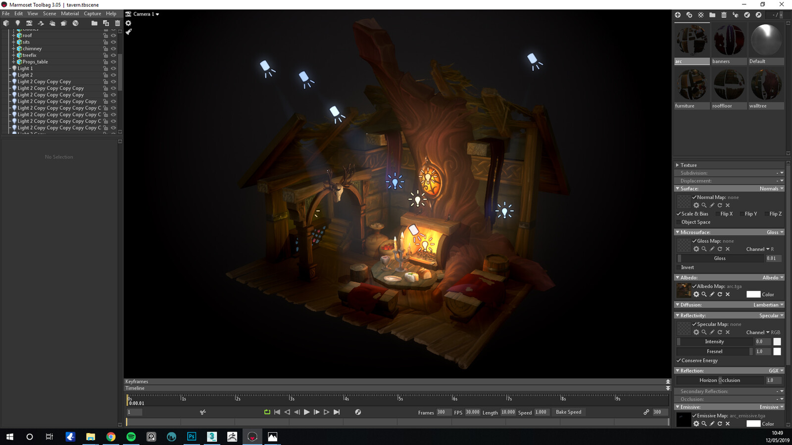Enable the Object Space checkbox
792x445 pixels.
679,222
